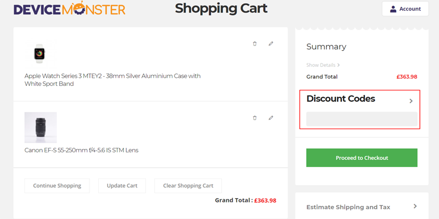The image size is (439, 219).
Task: Delete the Apple Watch Series 3 item
Action: [x=255, y=44]
